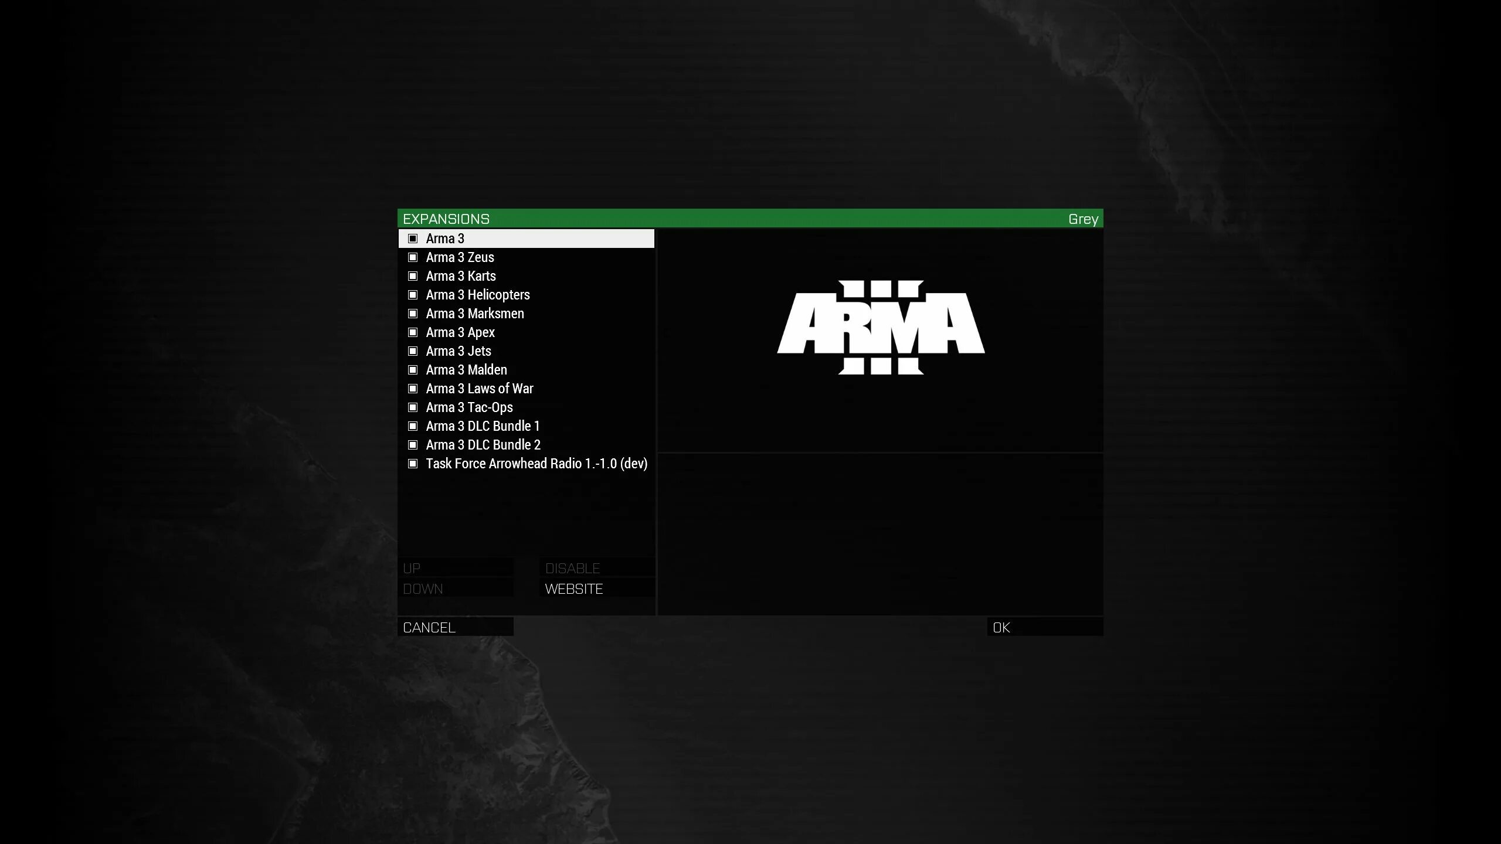Toggle the Arma 3 Marksmen checkbox
The width and height of the screenshot is (1501, 844).
[413, 314]
